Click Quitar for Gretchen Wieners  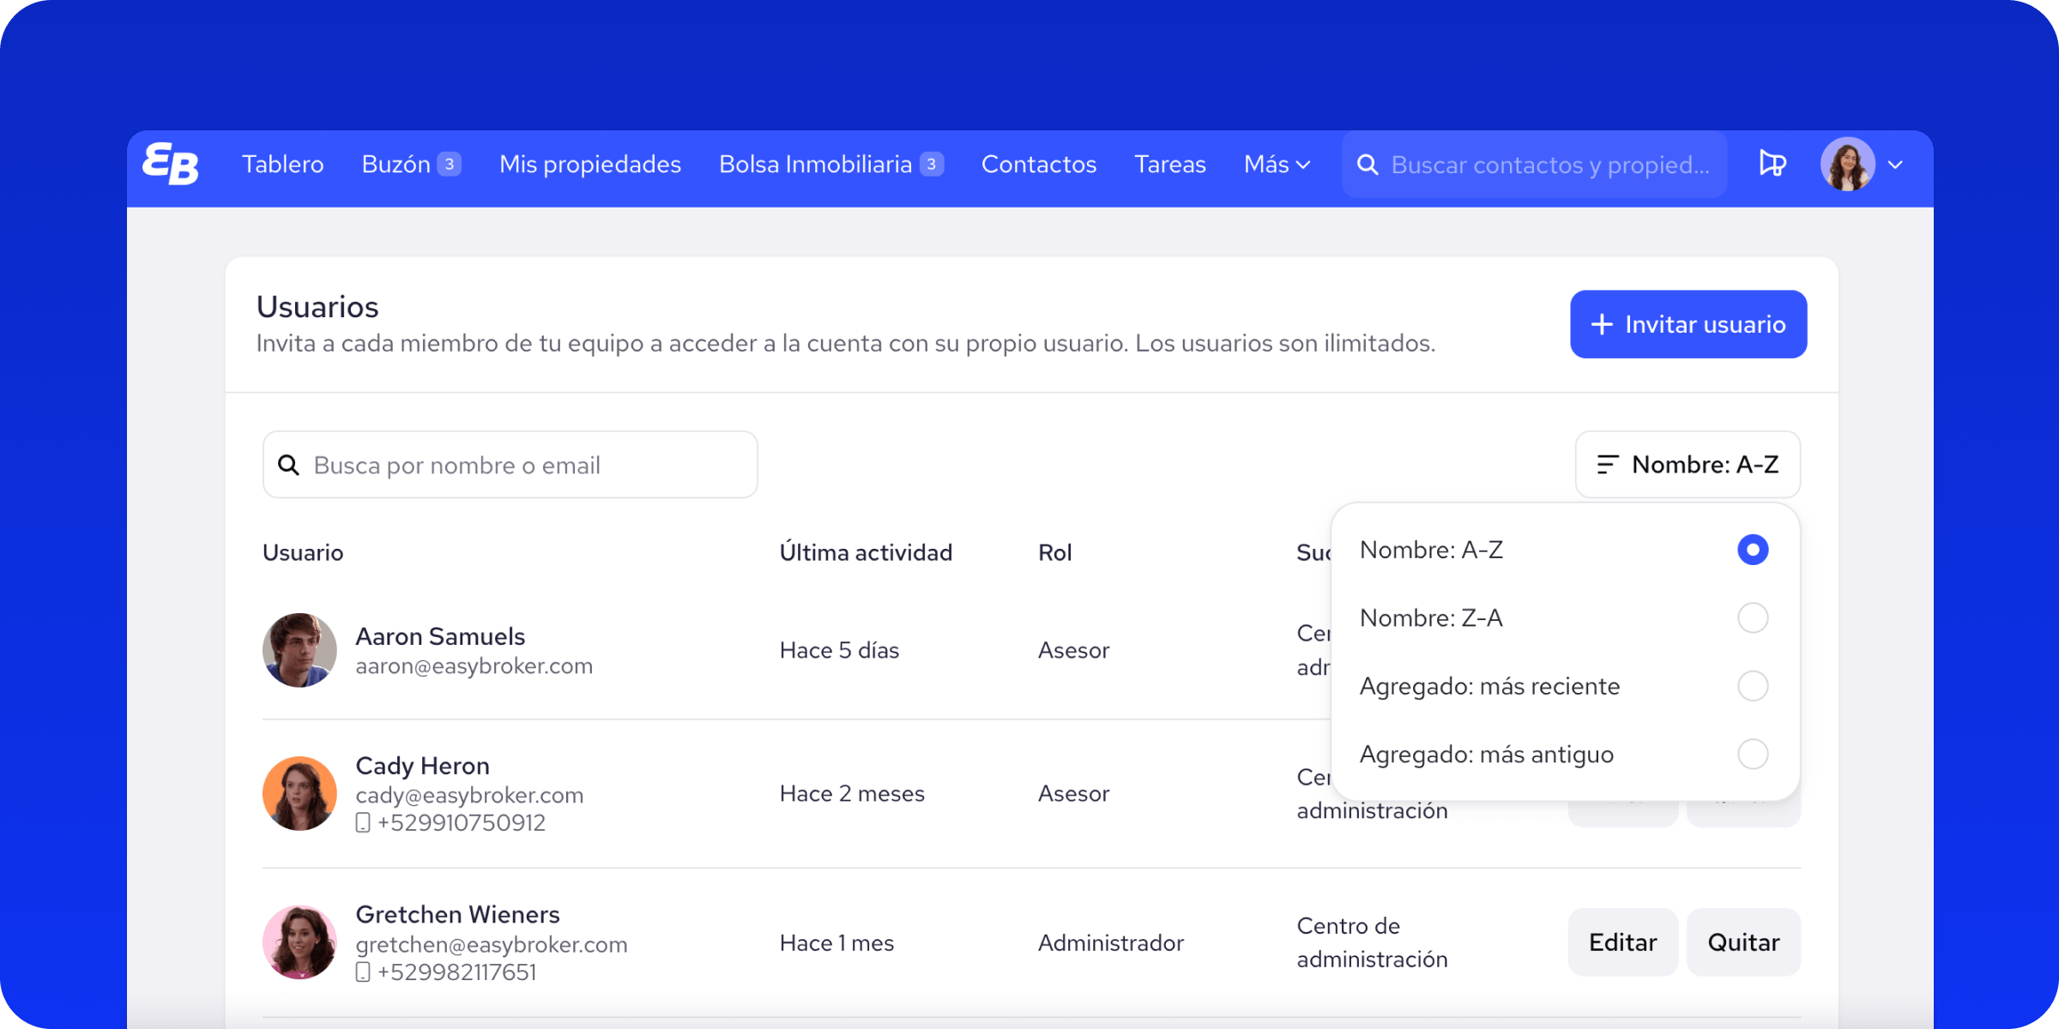tap(1743, 942)
